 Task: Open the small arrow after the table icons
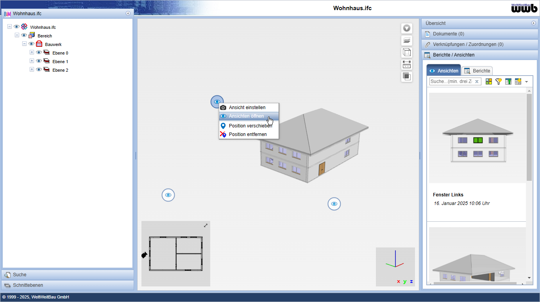(526, 82)
